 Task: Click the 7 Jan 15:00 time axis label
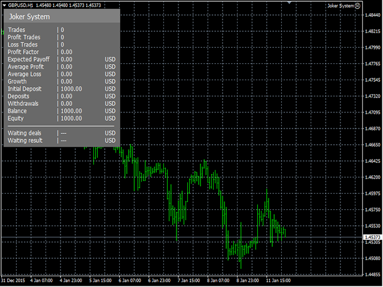tap(190, 280)
